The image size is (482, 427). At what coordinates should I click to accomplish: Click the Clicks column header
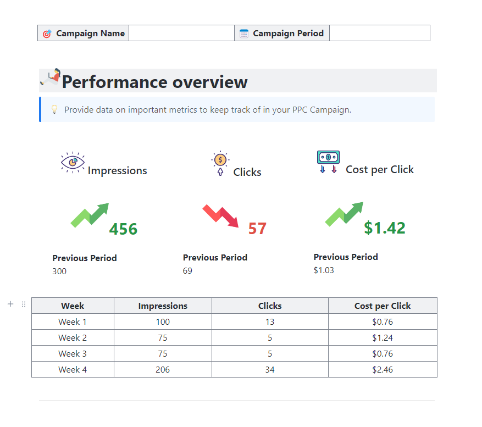[269, 306]
